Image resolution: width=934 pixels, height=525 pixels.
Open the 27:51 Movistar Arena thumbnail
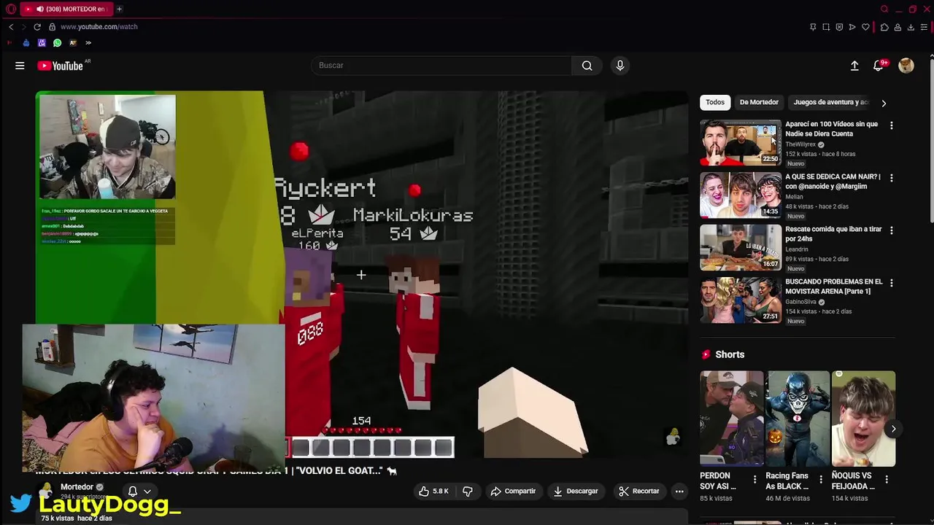741,300
